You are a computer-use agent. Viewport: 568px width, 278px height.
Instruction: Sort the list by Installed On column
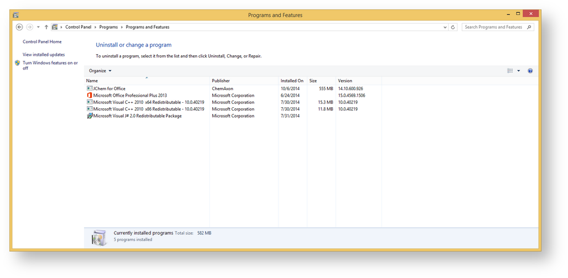pos(292,81)
